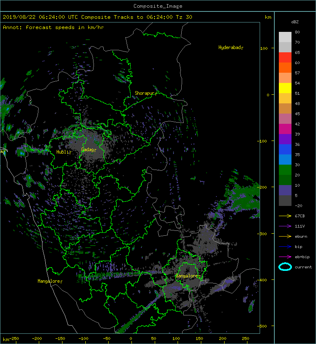
Task: Click the light gray 80 dBZ legend swatch
Action: pyautogui.click(x=285, y=37)
